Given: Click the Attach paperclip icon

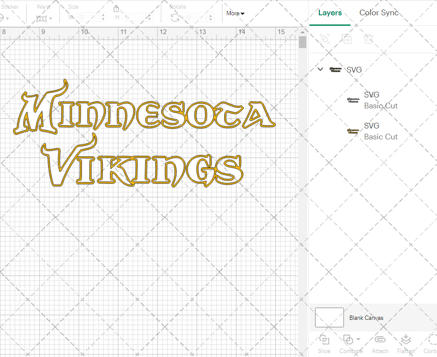Looking at the screenshot, I should pos(380,340).
